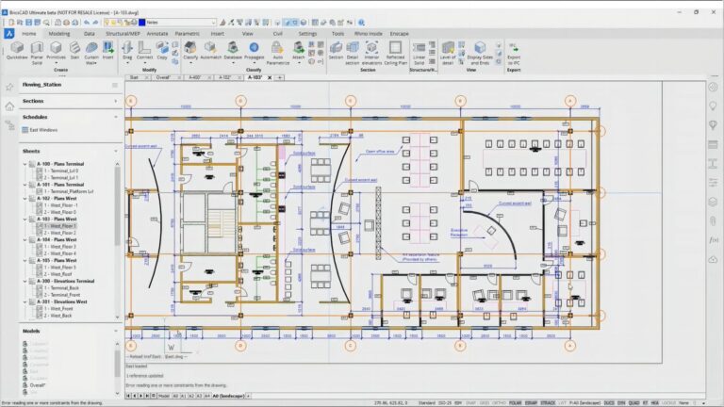Collapse the A-100 - Plans Terminal tree node
This screenshot has height=407, width=724.
coord(25,164)
